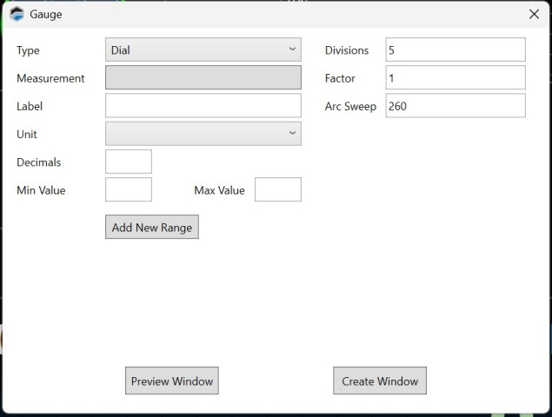Click the Arc Sweep label text

coord(349,106)
